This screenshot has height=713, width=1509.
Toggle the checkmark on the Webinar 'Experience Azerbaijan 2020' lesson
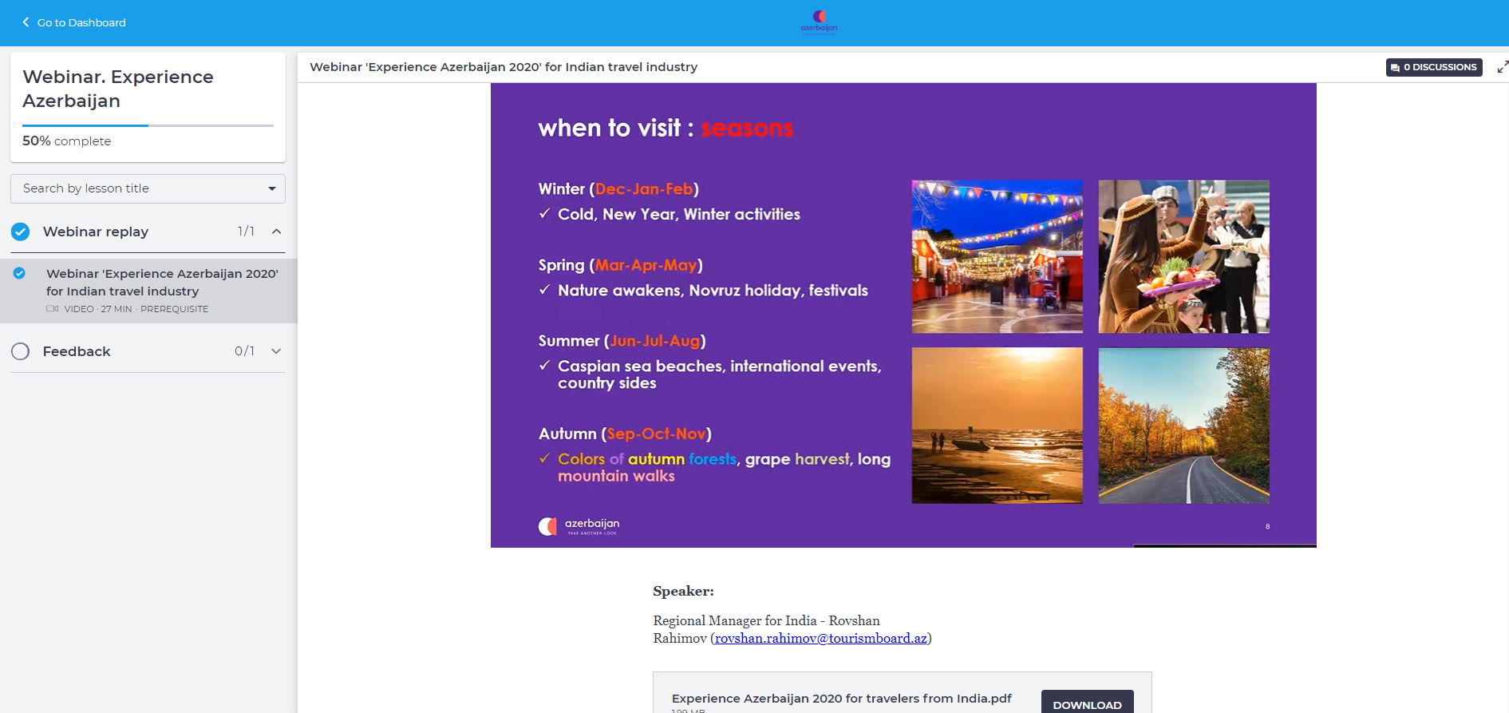point(19,273)
